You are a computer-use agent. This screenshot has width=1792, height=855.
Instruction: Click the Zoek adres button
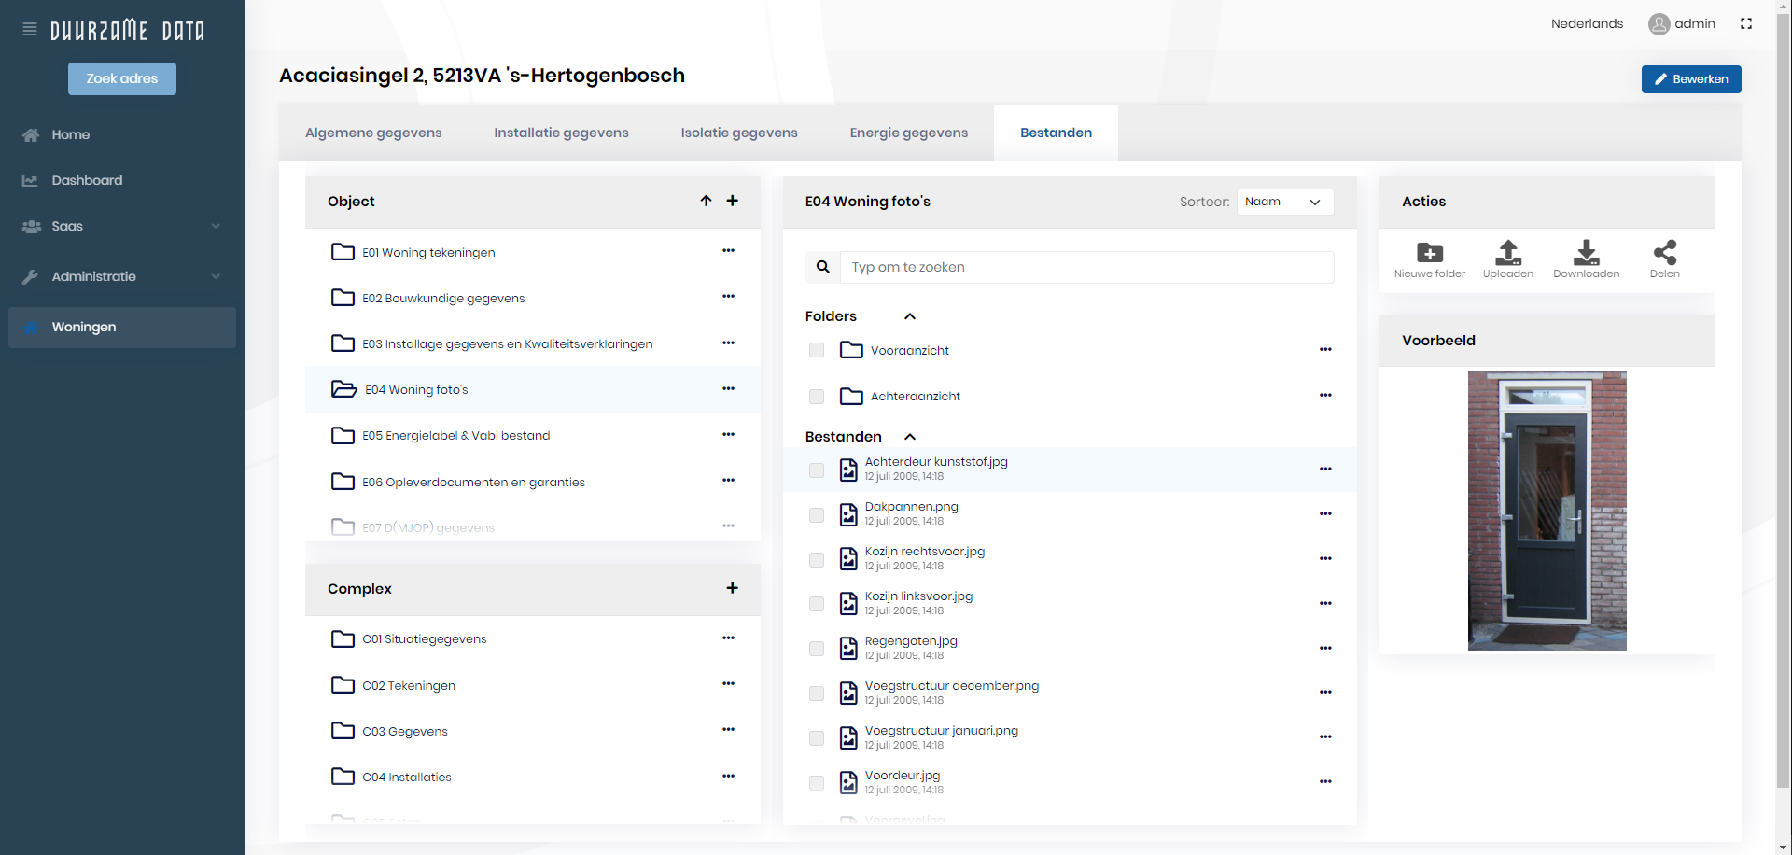122,79
